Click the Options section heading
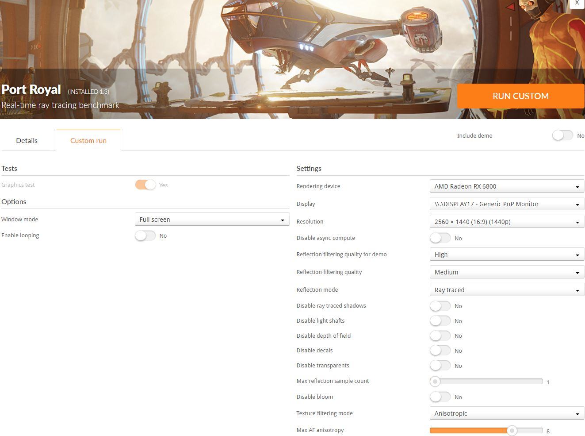This screenshot has height=436, width=585. pyautogui.click(x=14, y=202)
